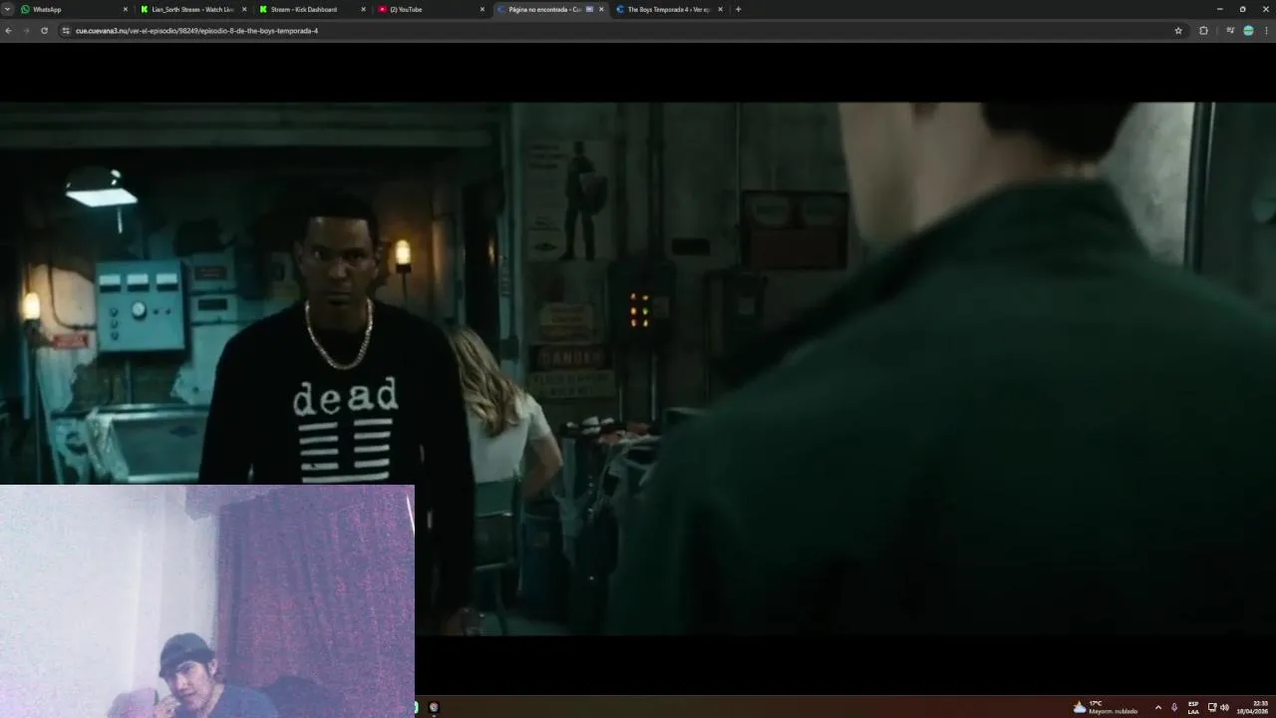Click the webcam overlay thumbnail
The image size is (1276, 718).
(207, 601)
